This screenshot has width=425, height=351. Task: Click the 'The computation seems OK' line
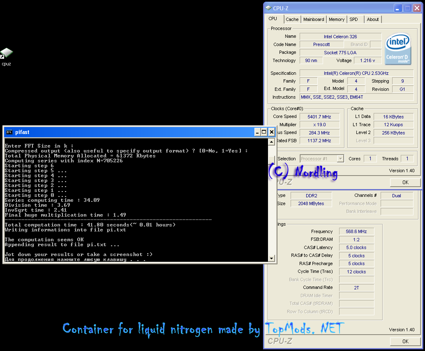coord(44,240)
